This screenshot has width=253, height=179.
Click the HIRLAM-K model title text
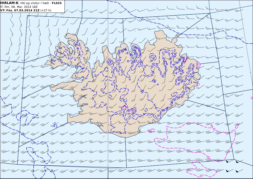click(9, 3)
